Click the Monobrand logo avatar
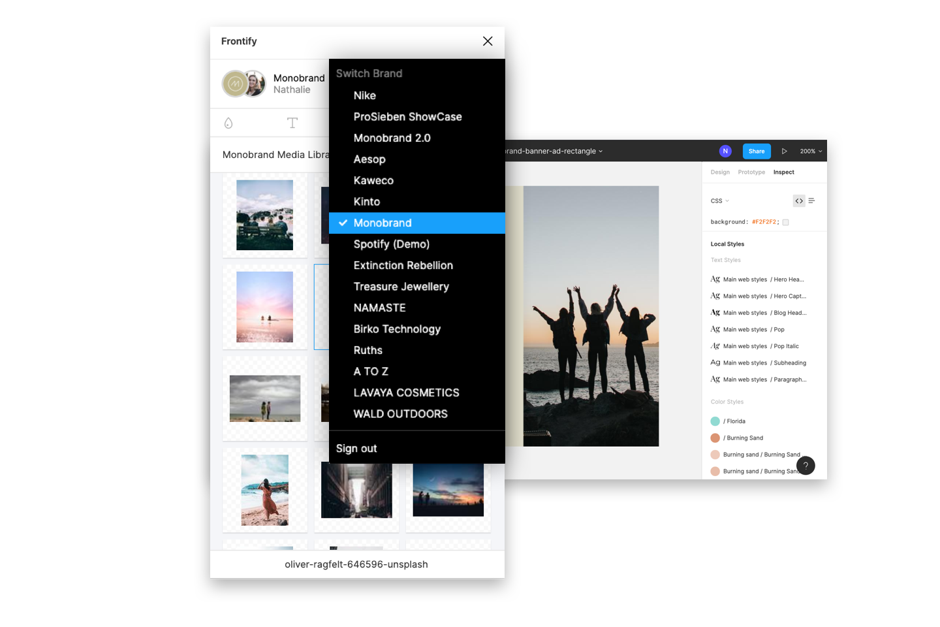Screen dimensions: 940x627 tap(235, 84)
